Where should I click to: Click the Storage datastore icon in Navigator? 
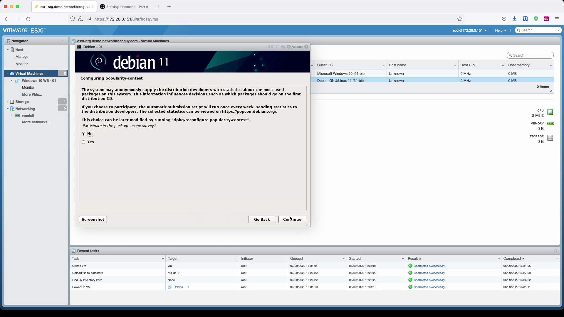click(x=12, y=102)
